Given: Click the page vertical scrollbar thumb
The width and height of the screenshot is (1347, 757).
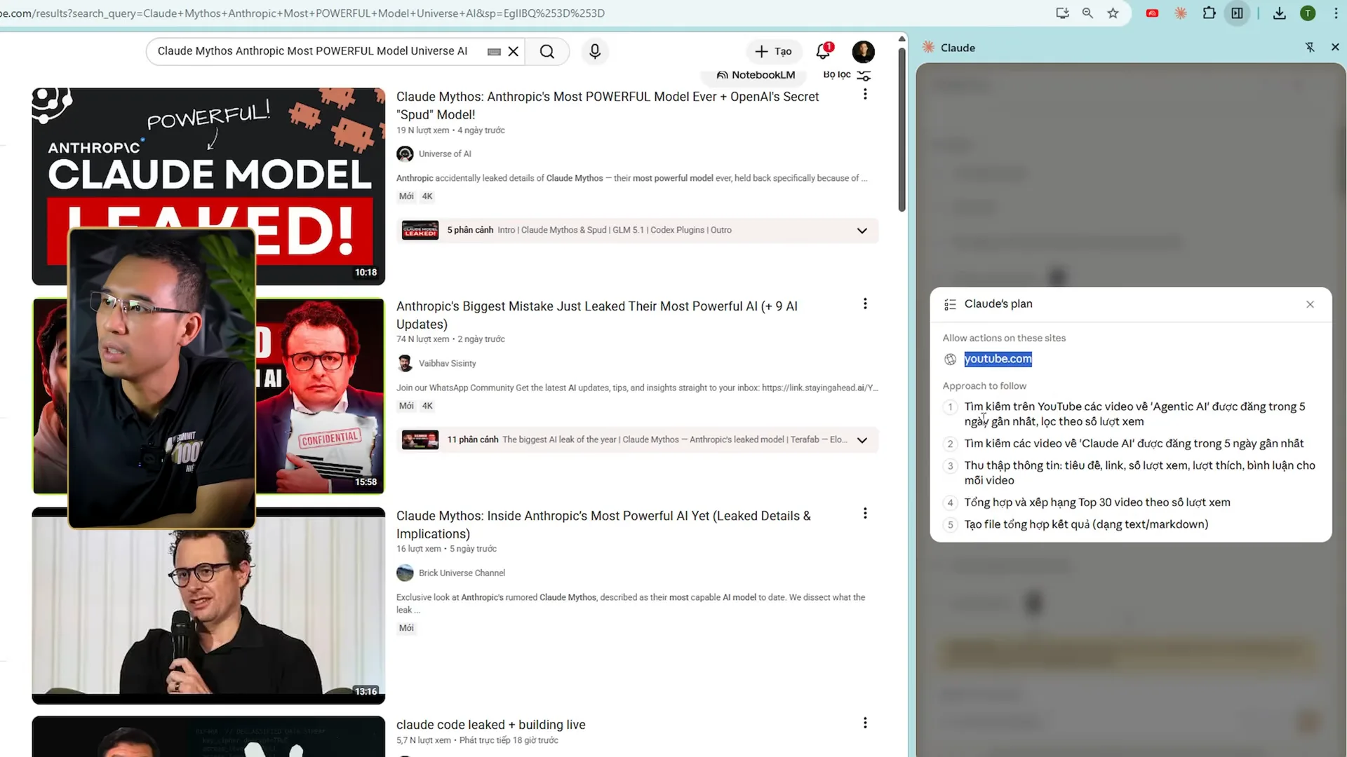Looking at the screenshot, I should pos(902,128).
